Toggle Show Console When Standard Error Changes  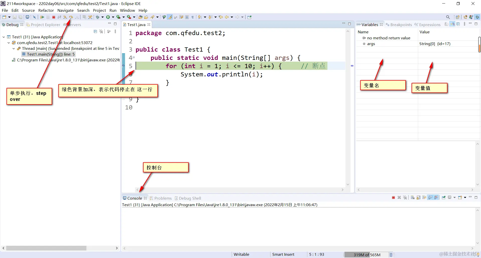click(436, 198)
